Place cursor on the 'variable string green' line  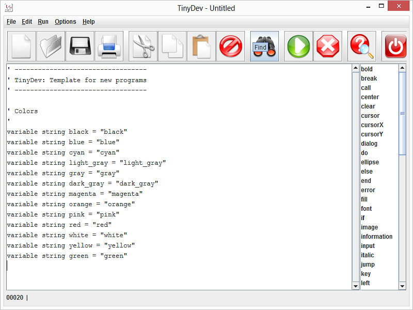click(x=67, y=256)
